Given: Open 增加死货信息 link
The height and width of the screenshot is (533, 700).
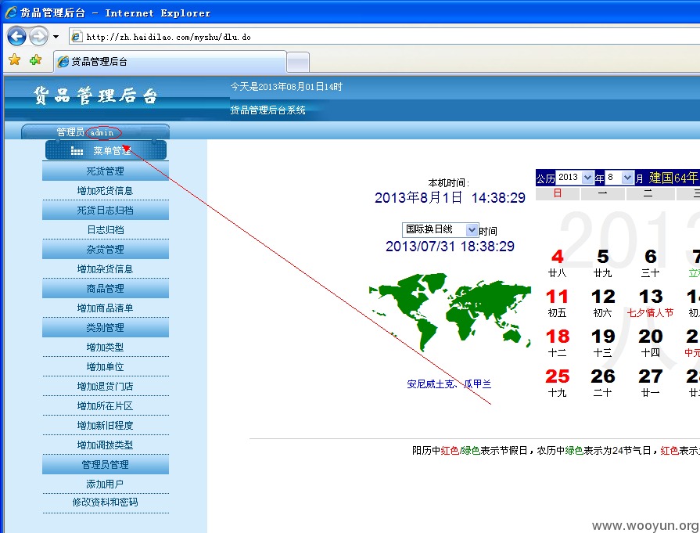Looking at the screenshot, I should [x=106, y=191].
